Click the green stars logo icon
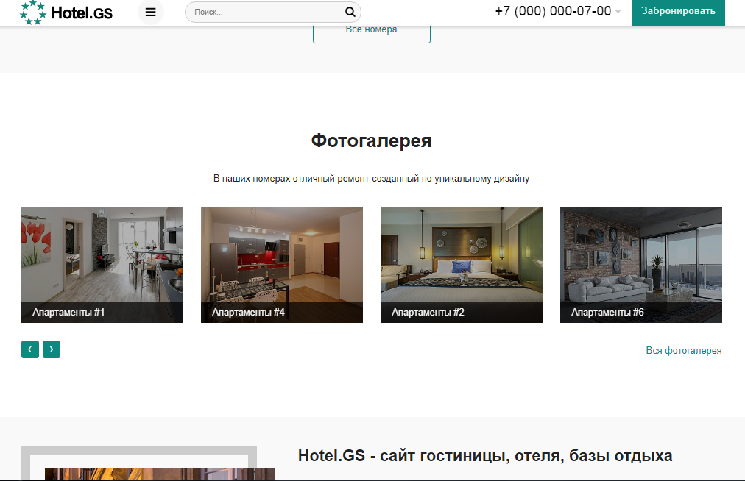This screenshot has width=745, height=481. point(32,12)
